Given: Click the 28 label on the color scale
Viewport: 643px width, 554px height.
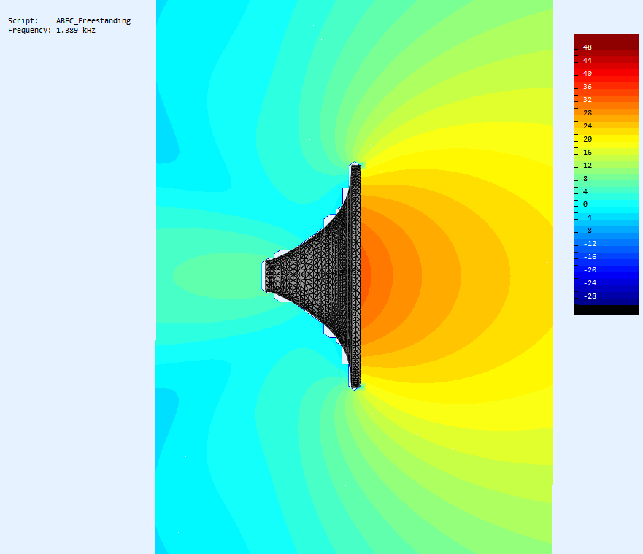Looking at the screenshot, I should pyautogui.click(x=588, y=112).
